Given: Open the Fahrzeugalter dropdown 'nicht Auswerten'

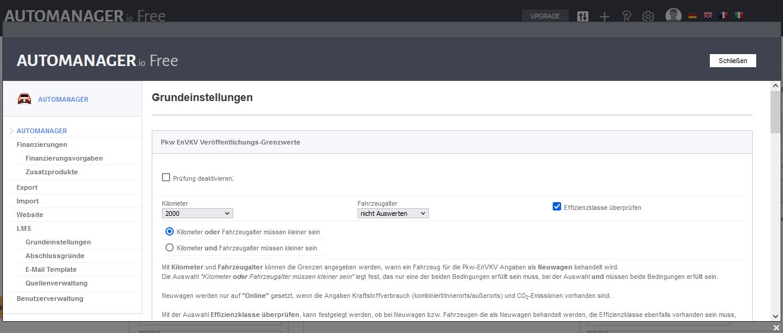Looking at the screenshot, I should coord(393,213).
